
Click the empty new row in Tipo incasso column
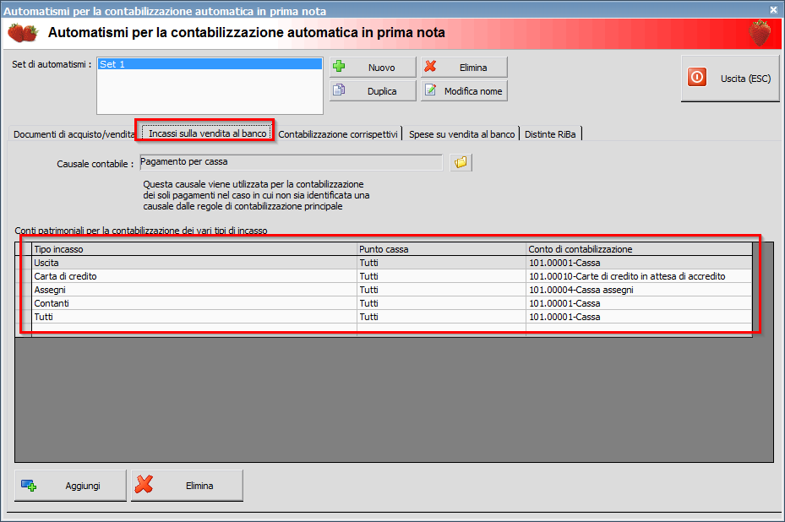(194, 330)
